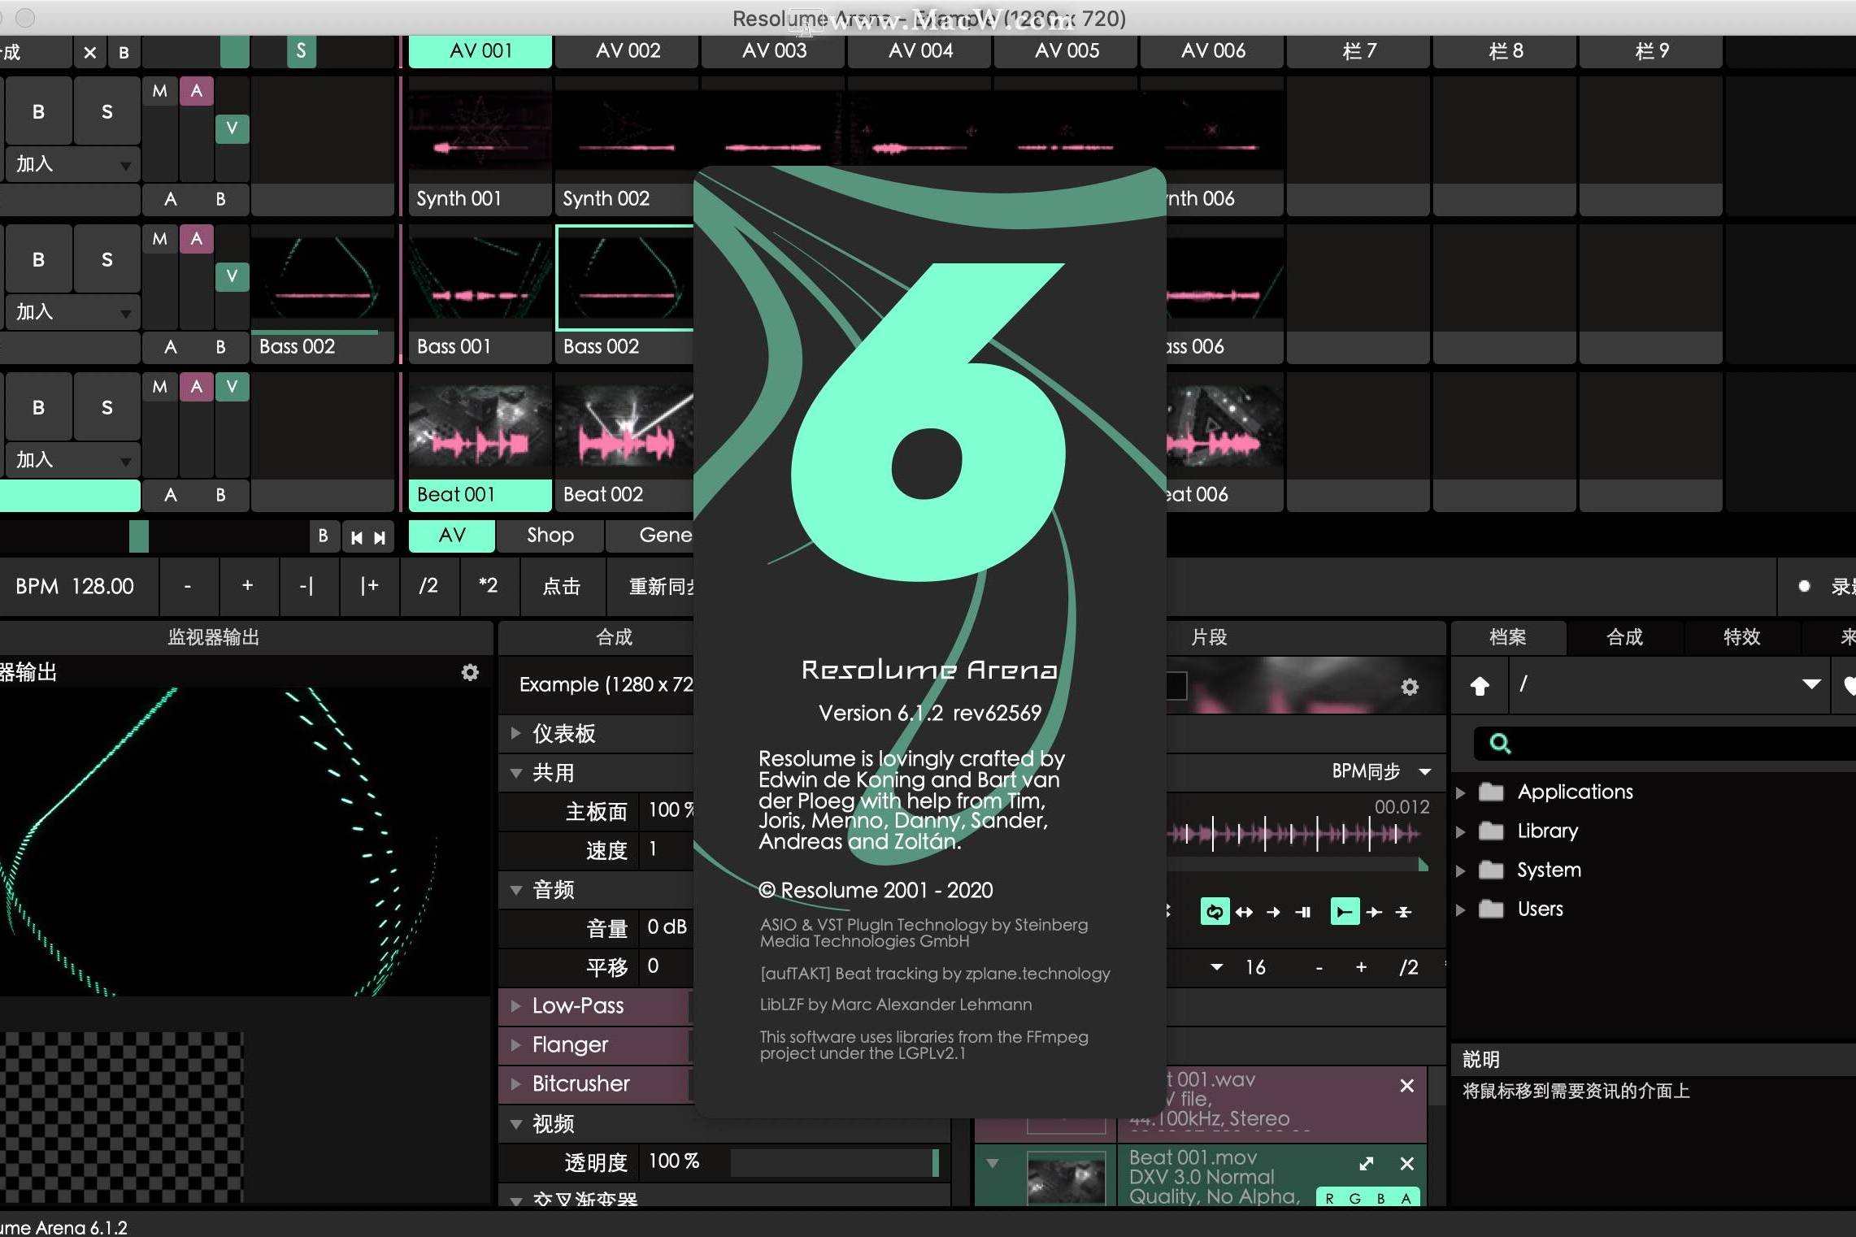Click composition X clear button
This screenshot has height=1237, width=1856.
tap(90, 53)
